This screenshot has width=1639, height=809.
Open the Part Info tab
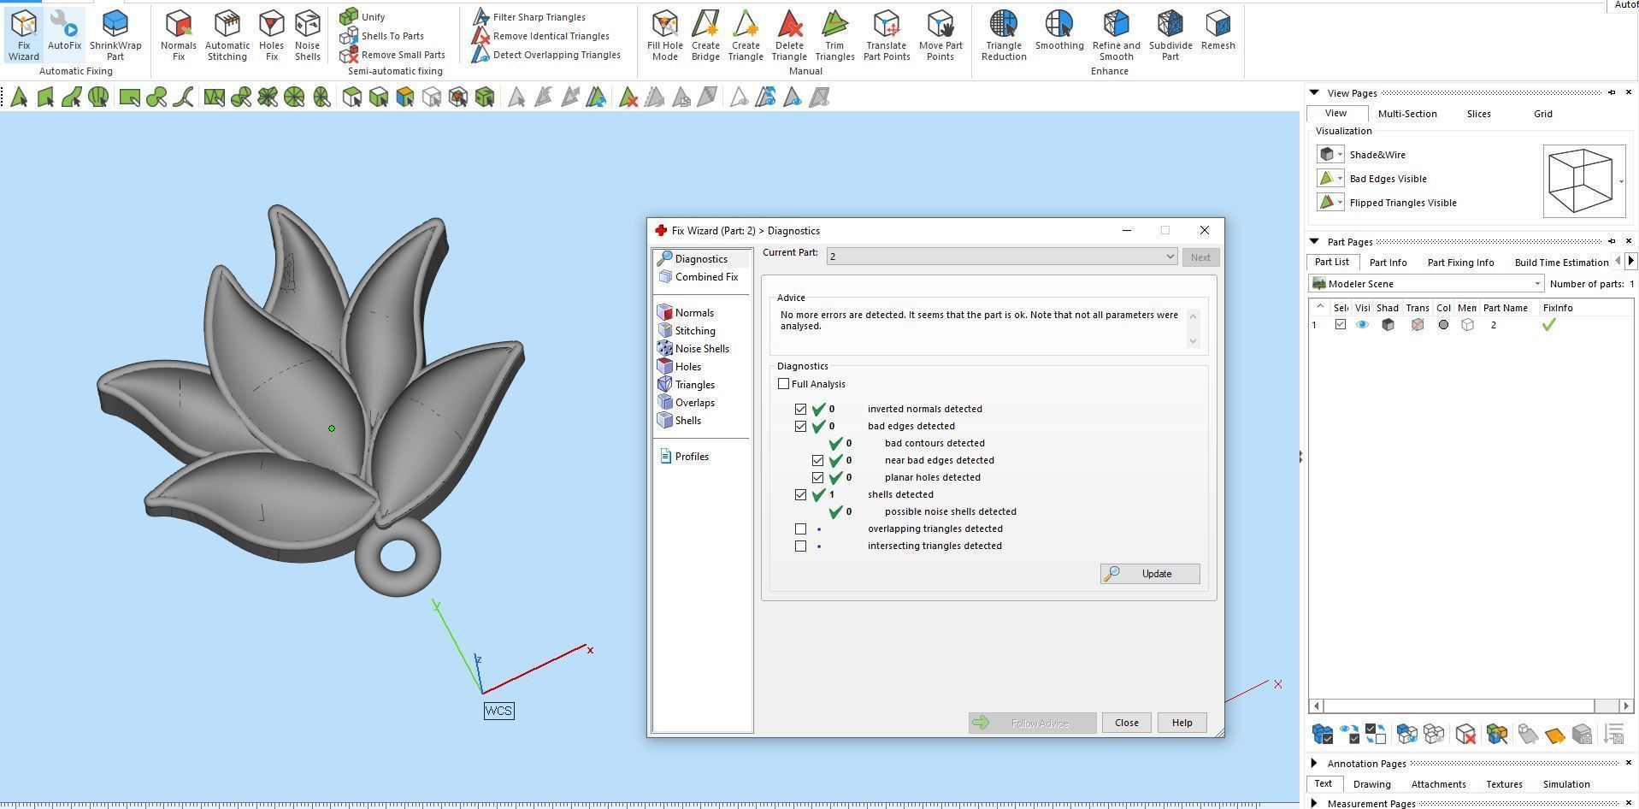coord(1388,263)
